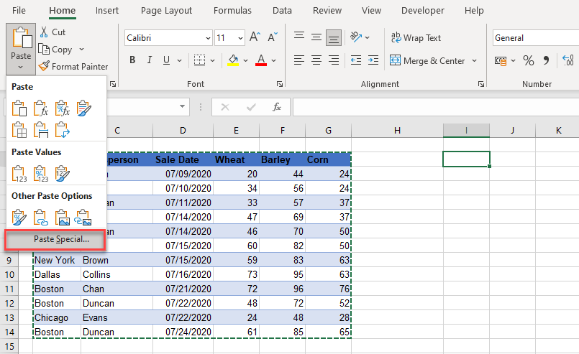
Task: Pick Paste Values icon under Paste Values
Action: [x=19, y=174]
